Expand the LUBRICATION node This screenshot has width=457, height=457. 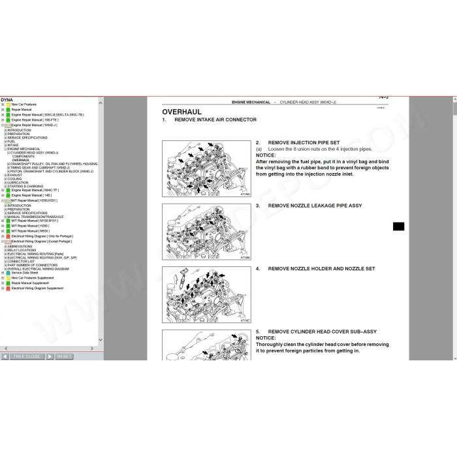[5, 183]
